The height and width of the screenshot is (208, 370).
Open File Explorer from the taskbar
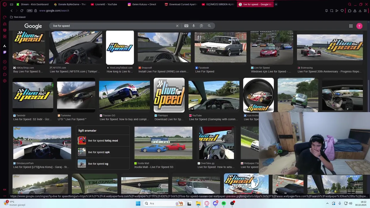click(198, 203)
